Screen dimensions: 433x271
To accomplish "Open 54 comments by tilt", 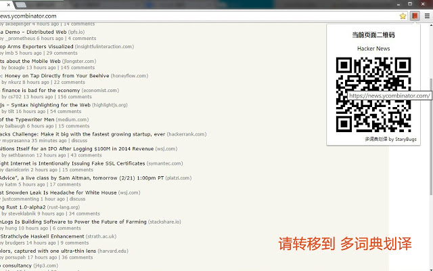I will (x=66, y=111).
